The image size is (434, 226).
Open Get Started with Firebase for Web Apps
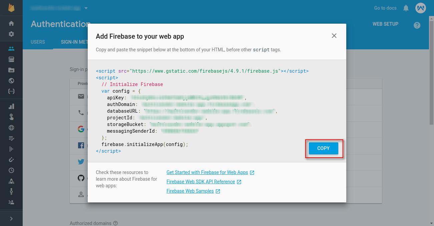point(207,172)
